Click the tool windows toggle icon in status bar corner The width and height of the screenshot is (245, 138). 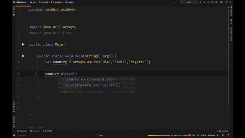pos(14,135)
